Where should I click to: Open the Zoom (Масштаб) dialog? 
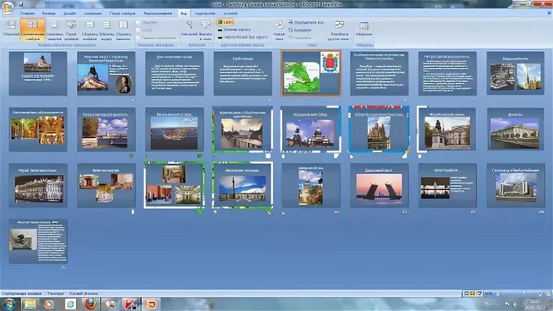[x=190, y=28]
